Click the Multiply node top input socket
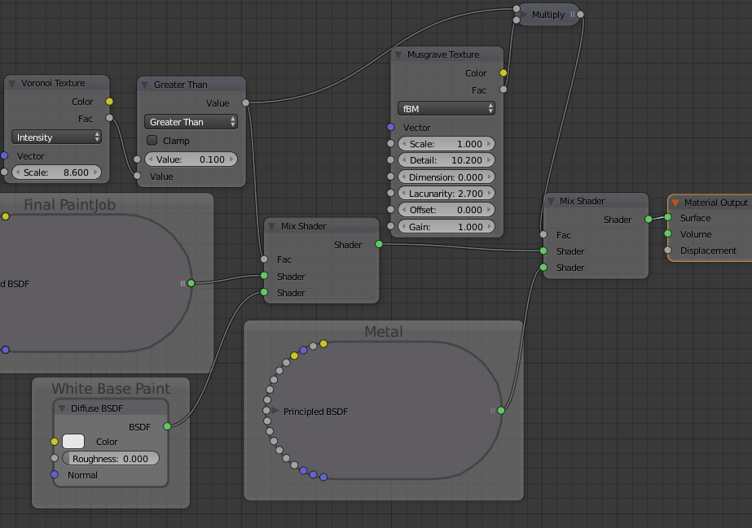Viewport: 752px width, 528px height. coord(516,9)
